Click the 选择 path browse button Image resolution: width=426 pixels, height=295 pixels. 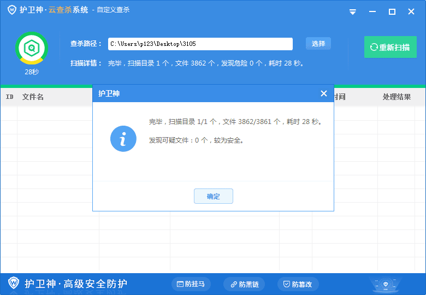318,44
